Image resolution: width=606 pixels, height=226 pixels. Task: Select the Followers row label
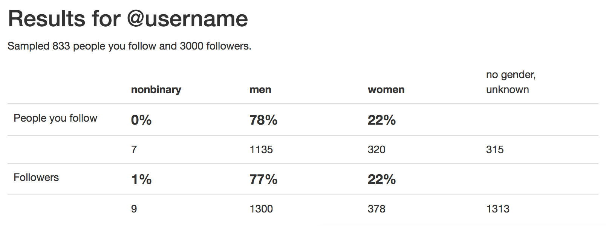[x=36, y=178]
